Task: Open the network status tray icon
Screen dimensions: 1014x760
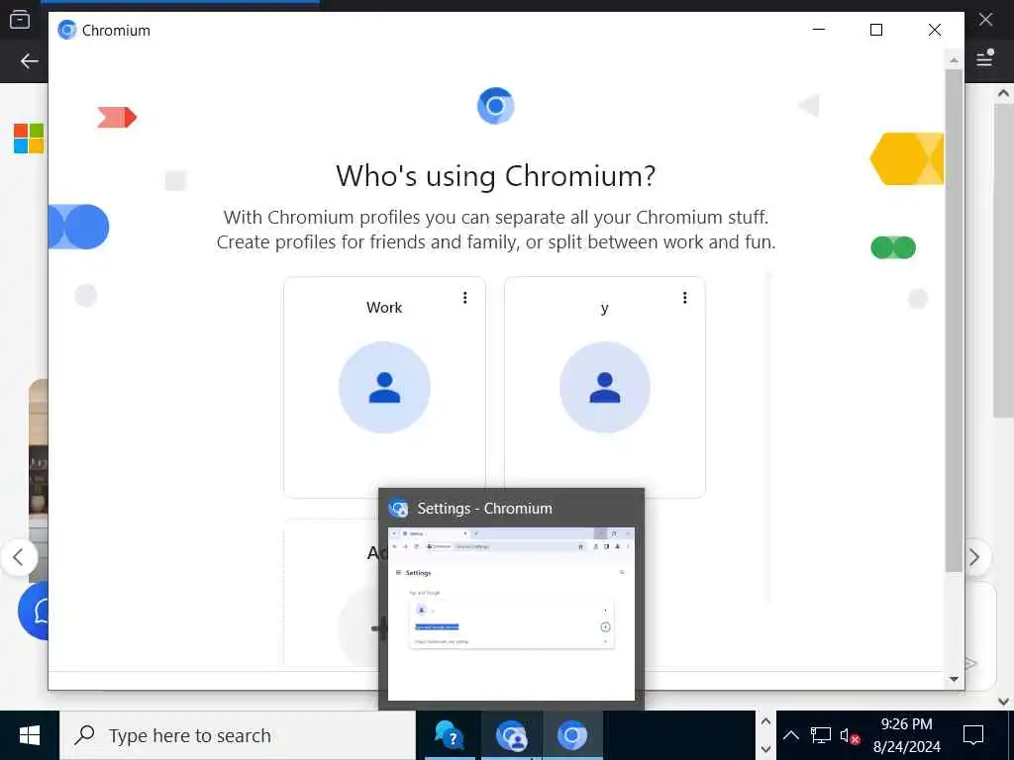Action: 821,735
